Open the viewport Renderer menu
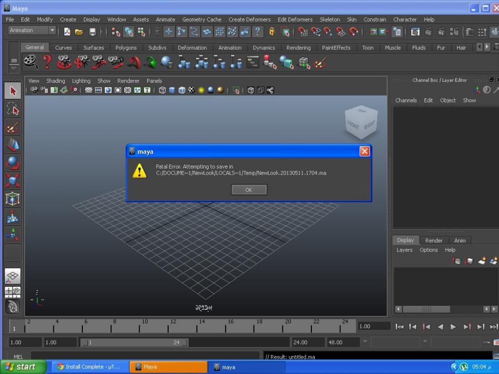This screenshot has width=499, height=374. (x=128, y=81)
